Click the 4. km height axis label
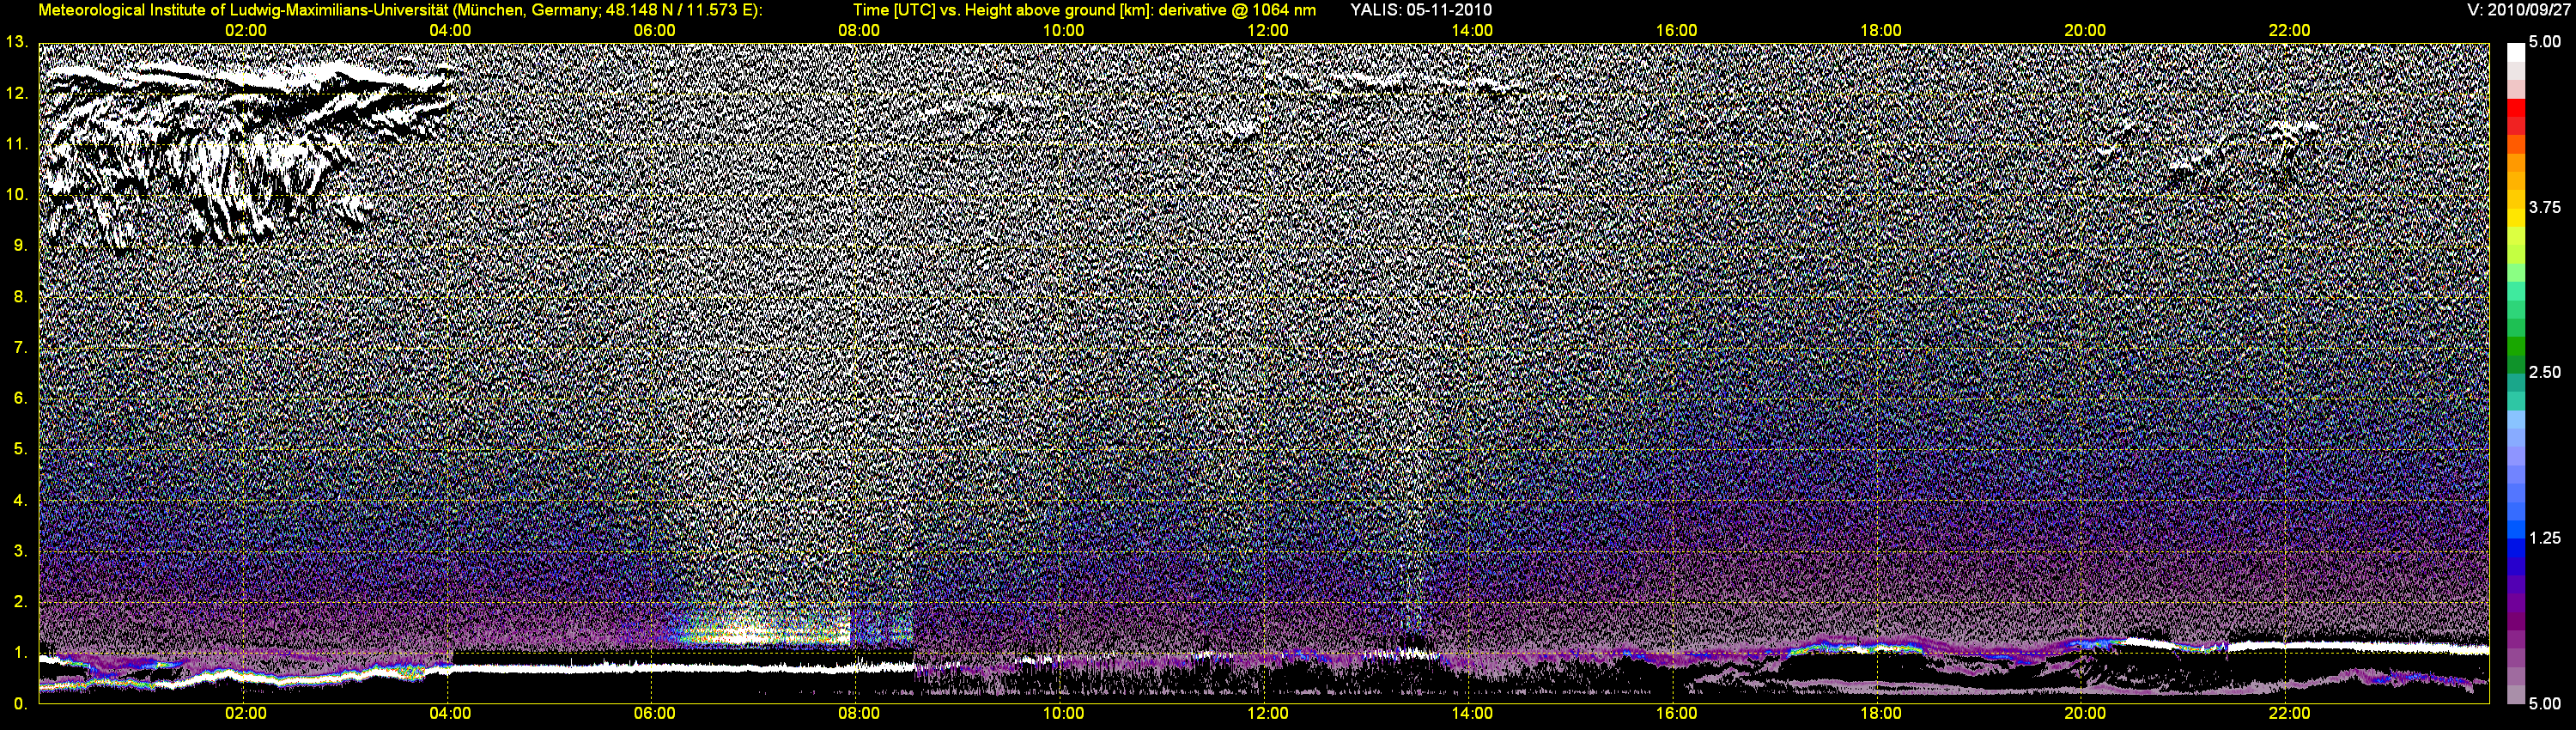The height and width of the screenshot is (730, 2576). point(20,500)
